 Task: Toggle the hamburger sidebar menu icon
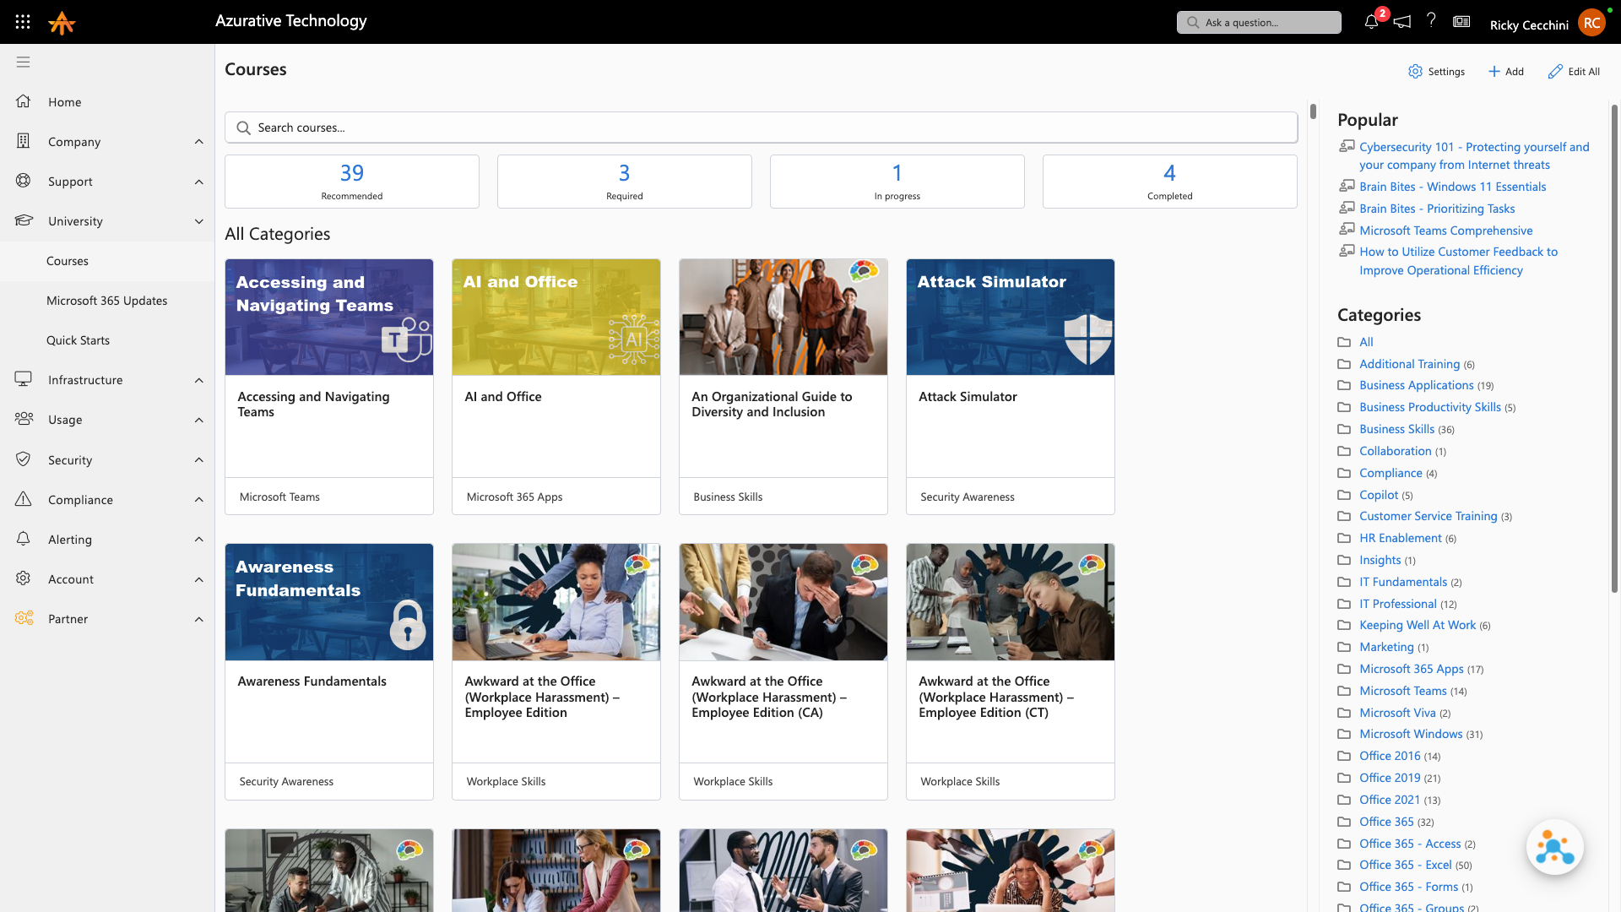tap(23, 62)
